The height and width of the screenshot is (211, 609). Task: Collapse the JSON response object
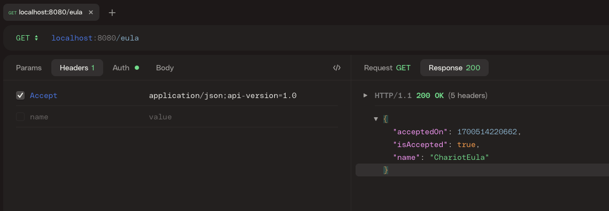(x=375, y=119)
